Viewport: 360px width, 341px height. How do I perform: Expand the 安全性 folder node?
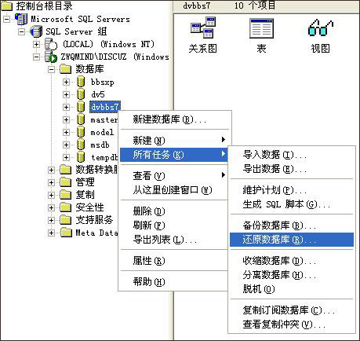point(51,207)
